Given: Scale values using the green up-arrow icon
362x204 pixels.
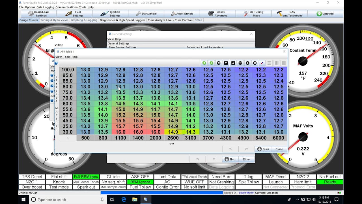Looking at the screenshot, I should tap(204, 63).
